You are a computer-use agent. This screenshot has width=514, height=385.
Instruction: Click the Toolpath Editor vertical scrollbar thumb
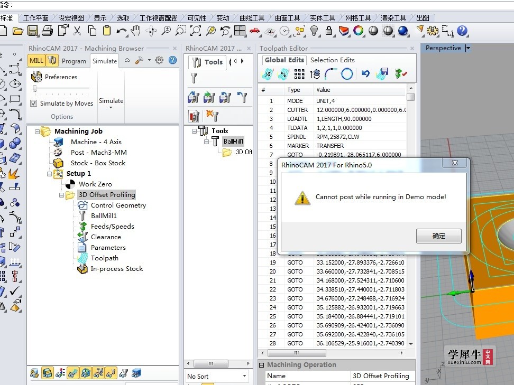(x=410, y=97)
